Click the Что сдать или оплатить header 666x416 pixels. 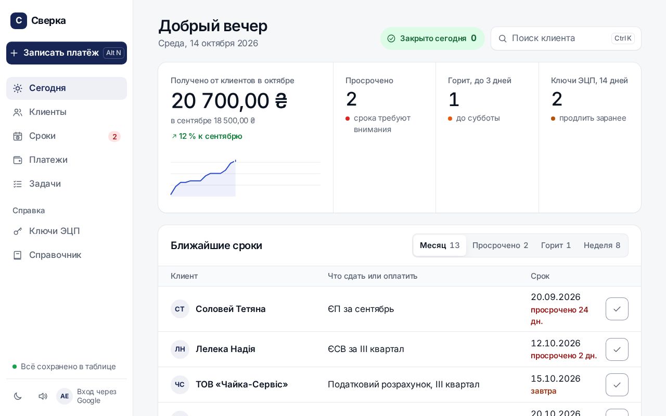[x=373, y=276]
